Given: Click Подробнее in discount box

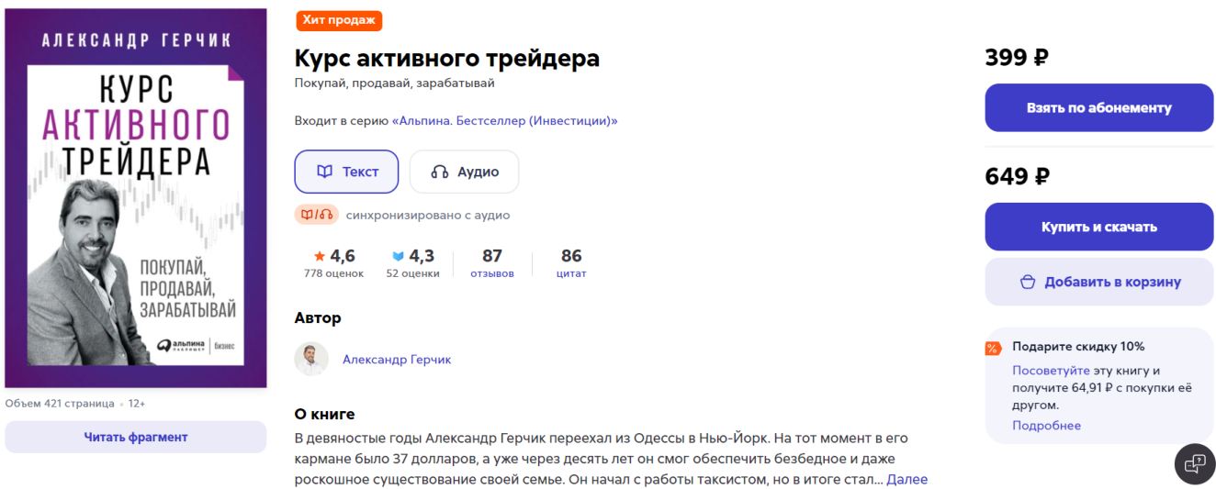Looking at the screenshot, I should click(x=1046, y=426).
